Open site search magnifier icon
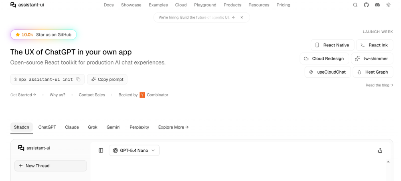 355,5
